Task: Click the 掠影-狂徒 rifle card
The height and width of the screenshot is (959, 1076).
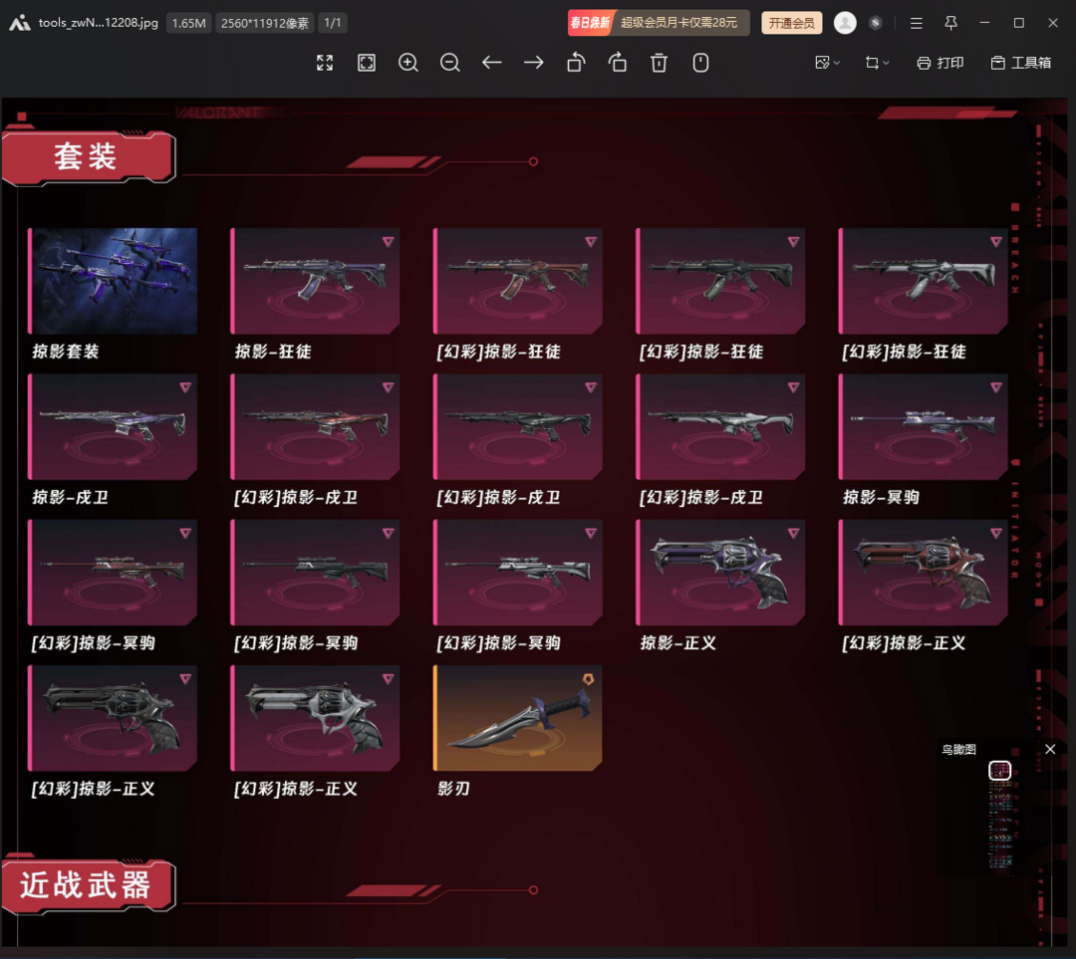Action: [x=315, y=281]
